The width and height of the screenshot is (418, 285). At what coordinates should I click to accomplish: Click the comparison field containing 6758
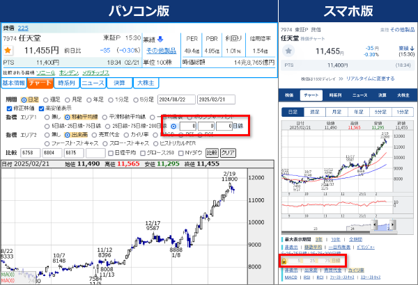(x=31, y=153)
